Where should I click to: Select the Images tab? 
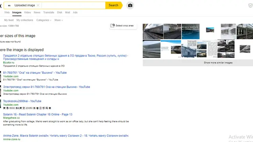17,12
